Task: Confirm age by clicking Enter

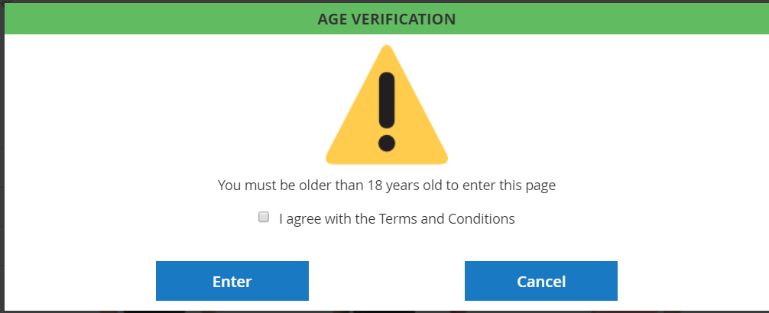Action: (232, 281)
